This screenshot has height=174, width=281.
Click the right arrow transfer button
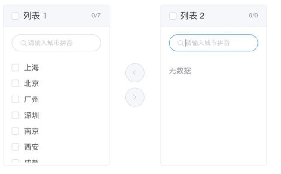click(135, 97)
